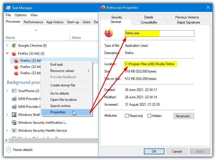Sort by the Status column header
The width and height of the screenshot is (216, 160).
(76, 38)
